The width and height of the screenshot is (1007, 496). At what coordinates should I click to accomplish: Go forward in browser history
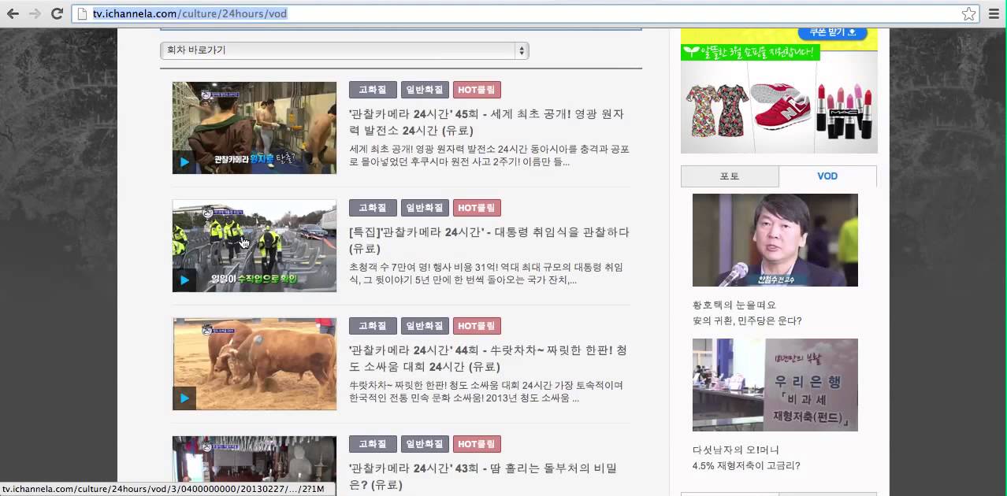(x=35, y=13)
